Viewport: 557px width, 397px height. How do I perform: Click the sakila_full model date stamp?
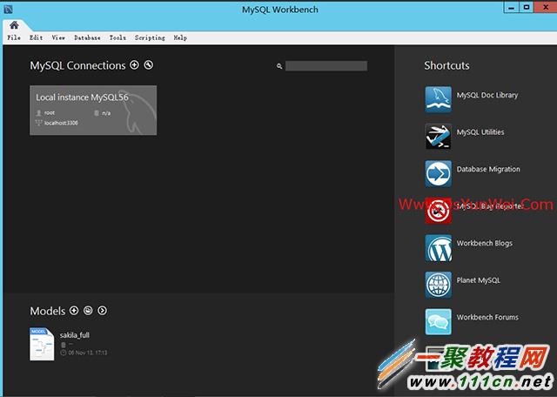pyautogui.click(x=87, y=353)
